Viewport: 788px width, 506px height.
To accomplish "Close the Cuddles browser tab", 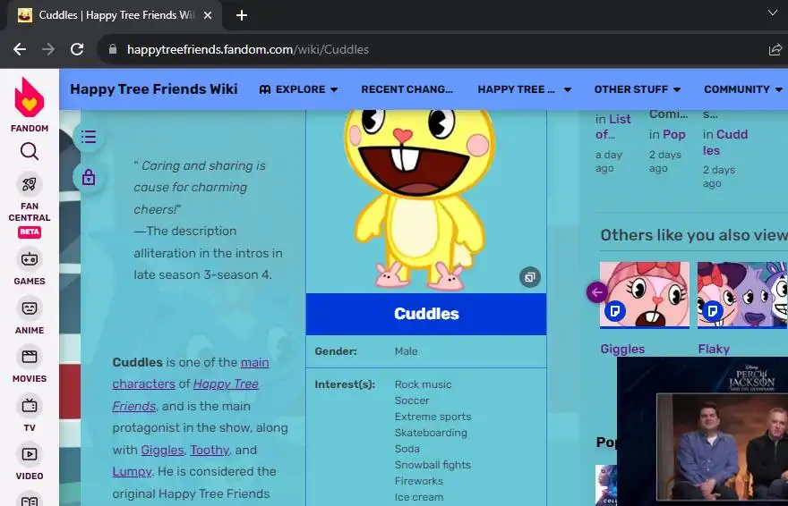I will click(x=207, y=15).
